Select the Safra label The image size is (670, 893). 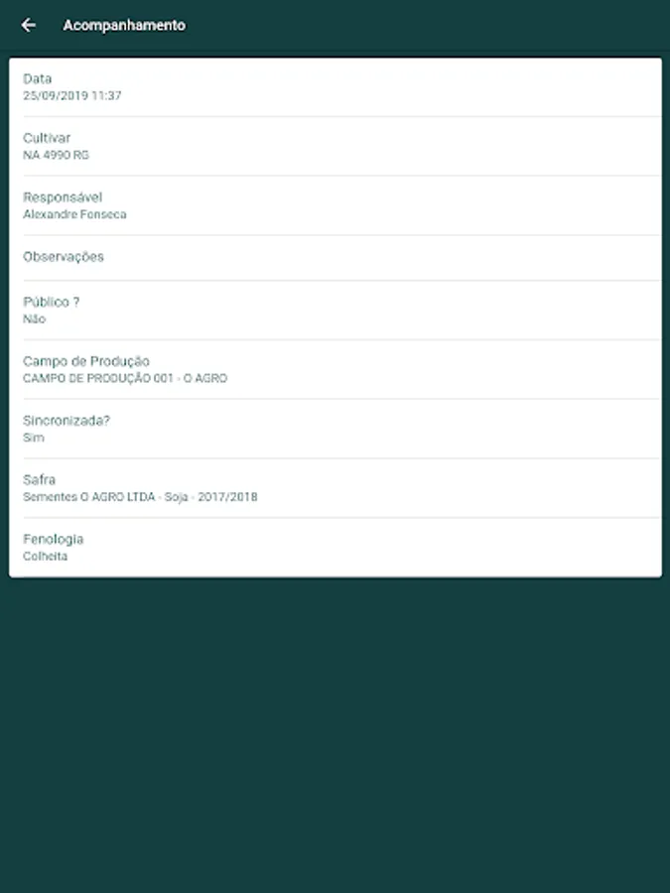pos(40,479)
